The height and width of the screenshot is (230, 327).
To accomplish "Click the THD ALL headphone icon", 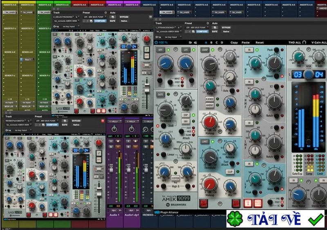I will 304,43.
